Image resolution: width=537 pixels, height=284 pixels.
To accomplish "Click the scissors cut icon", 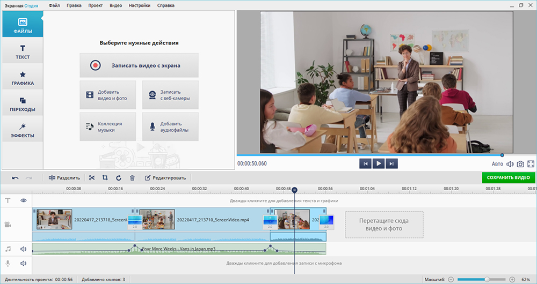I will (91, 178).
